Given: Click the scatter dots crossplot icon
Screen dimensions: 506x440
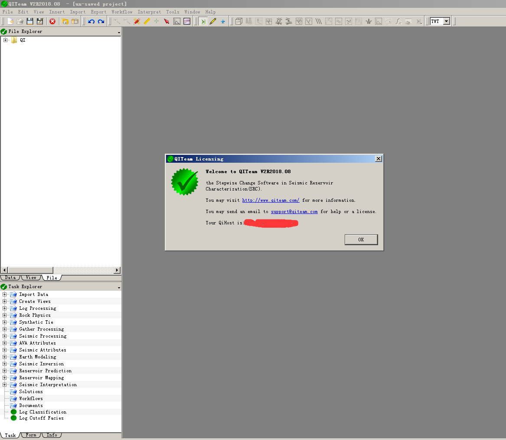Looking at the screenshot, I should 349,21.
